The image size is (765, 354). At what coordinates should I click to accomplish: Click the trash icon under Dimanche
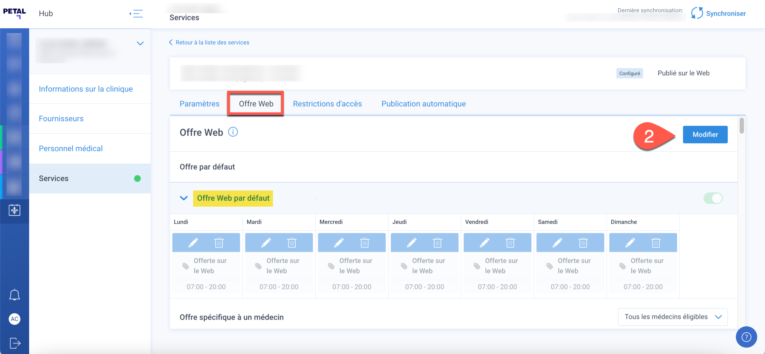656,243
